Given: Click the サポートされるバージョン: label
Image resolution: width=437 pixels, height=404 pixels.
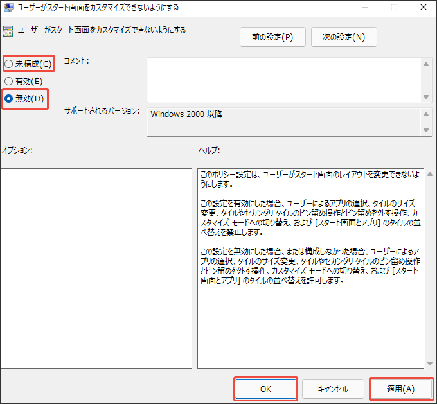Looking at the screenshot, I should point(102,111).
